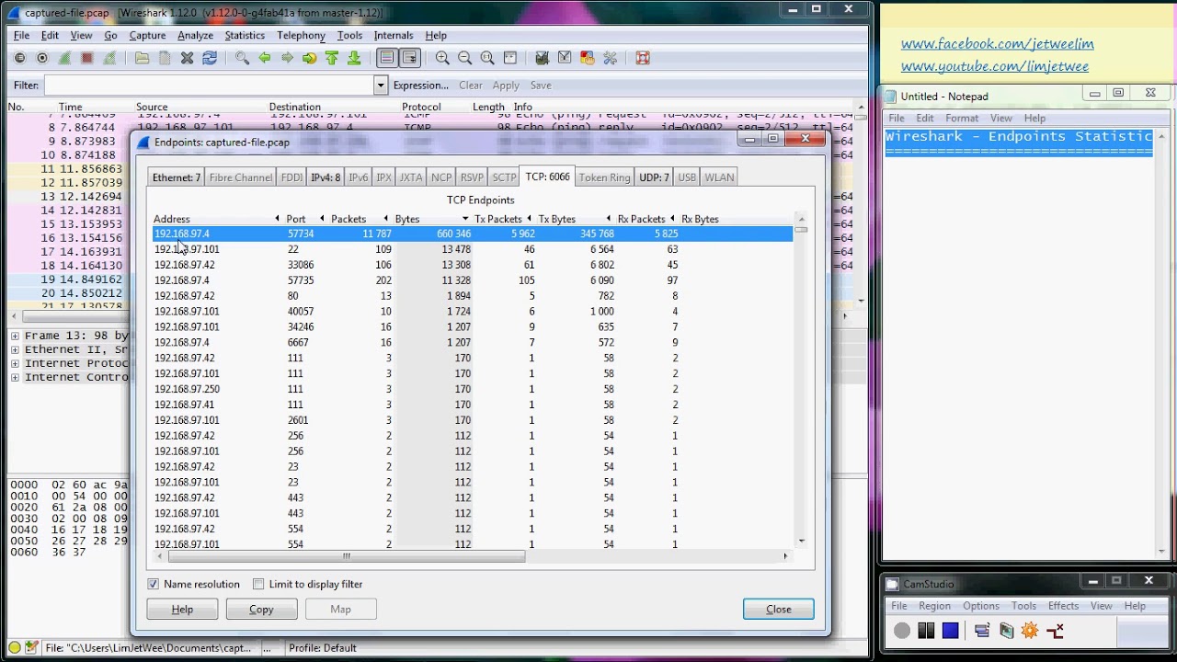Jump to the first packet icon
This screenshot has width=1177, height=662.
coord(332,58)
